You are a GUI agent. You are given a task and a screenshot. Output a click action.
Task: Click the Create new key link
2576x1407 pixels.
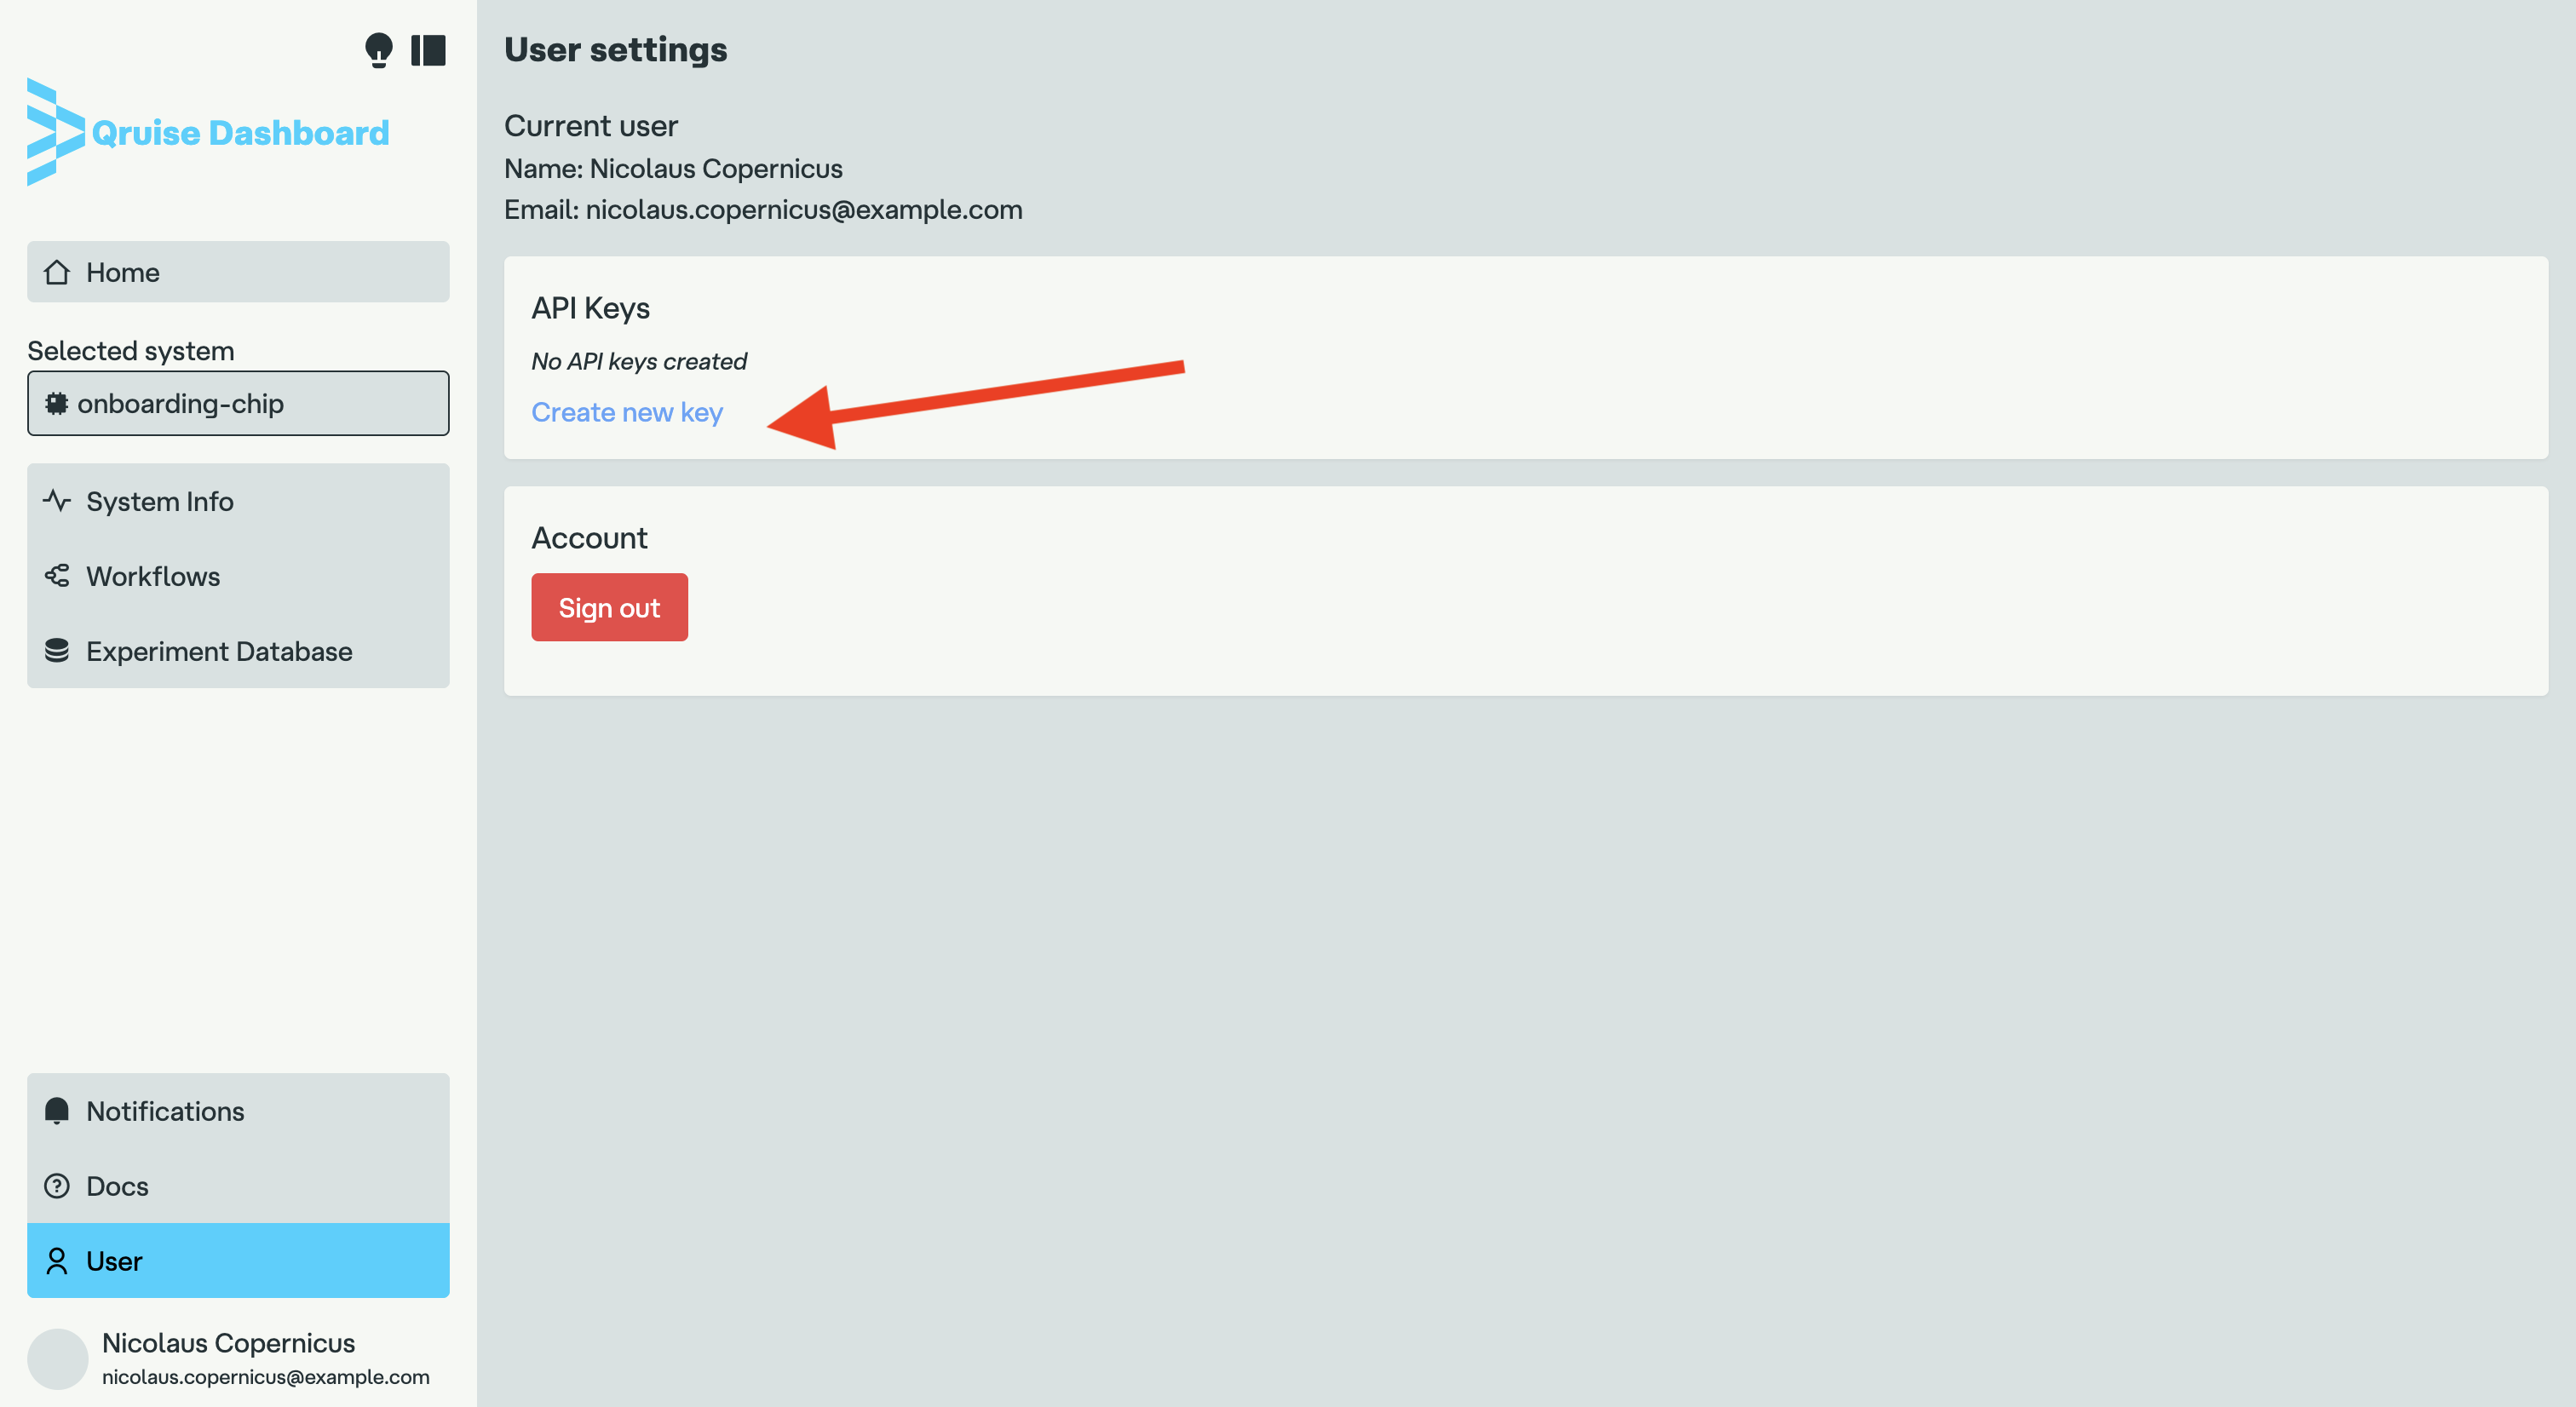(626, 412)
